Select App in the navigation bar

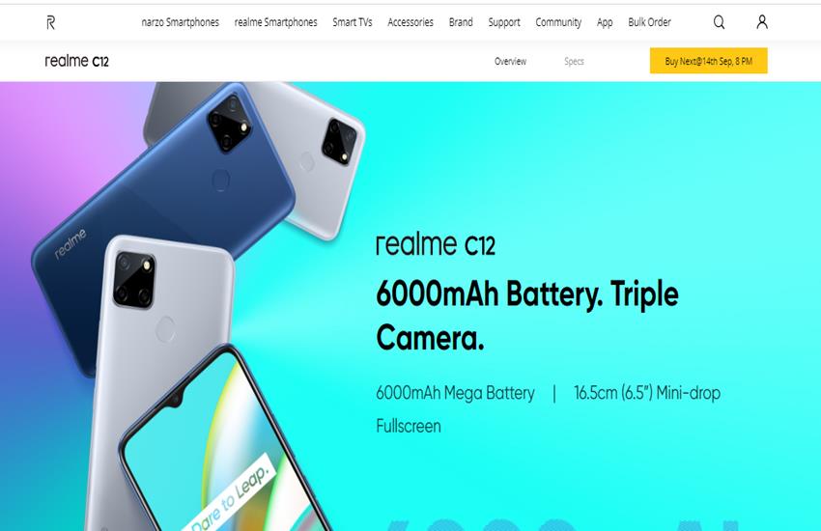pos(605,22)
